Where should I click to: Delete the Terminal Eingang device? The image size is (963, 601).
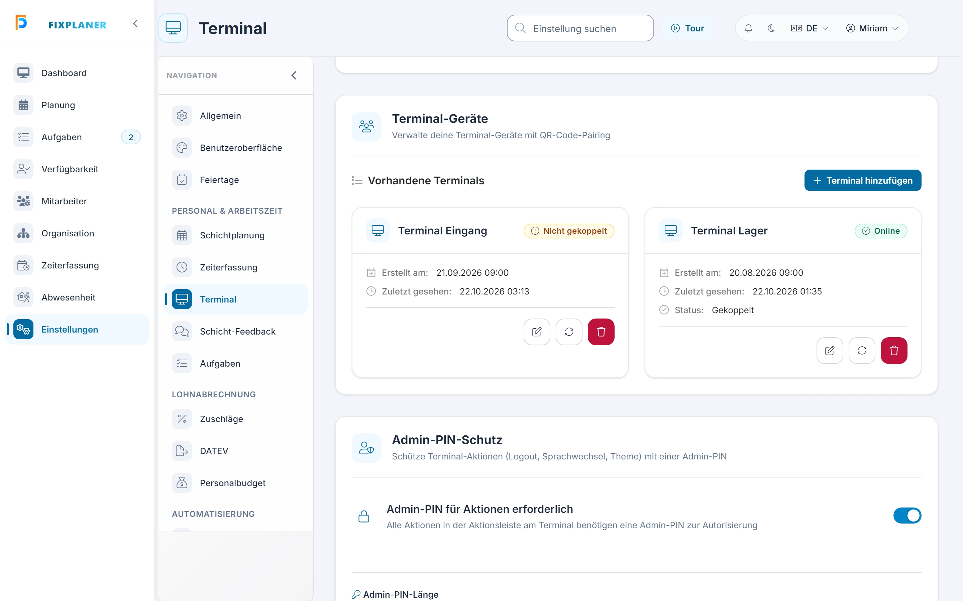pos(601,332)
